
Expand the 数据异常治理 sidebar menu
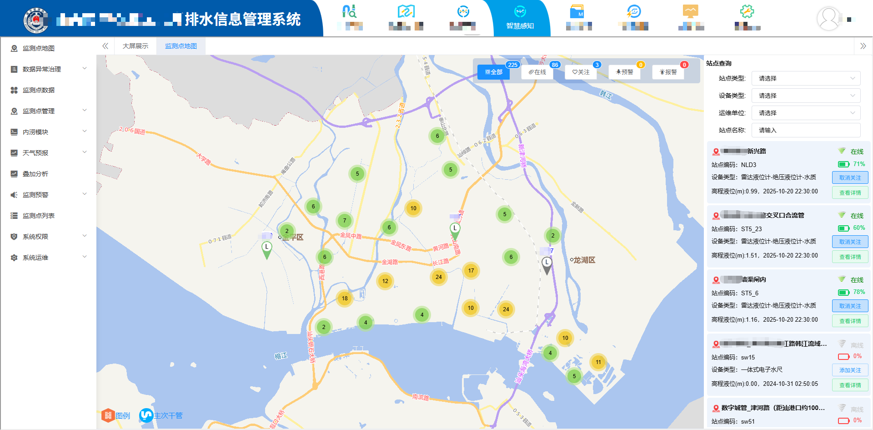pos(48,69)
